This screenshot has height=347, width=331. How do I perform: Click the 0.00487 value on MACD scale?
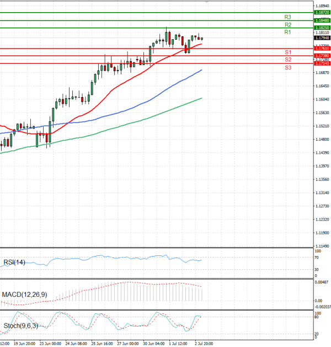click(x=322, y=282)
